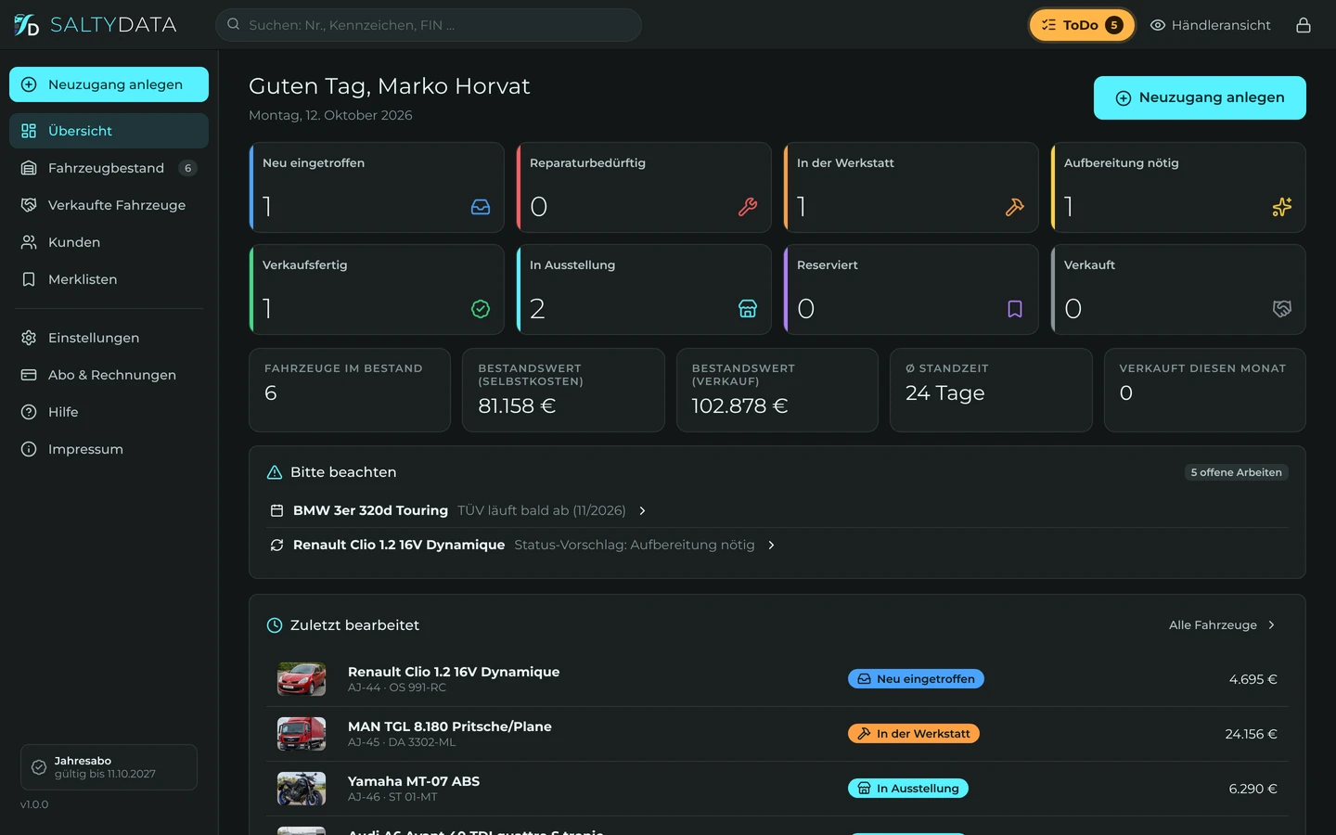Click the SaltyData logo icon
The width and height of the screenshot is (1336, 835).
point(26,25)
